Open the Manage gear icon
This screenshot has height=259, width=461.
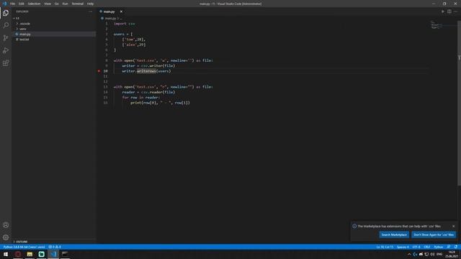tap(6, 237)
